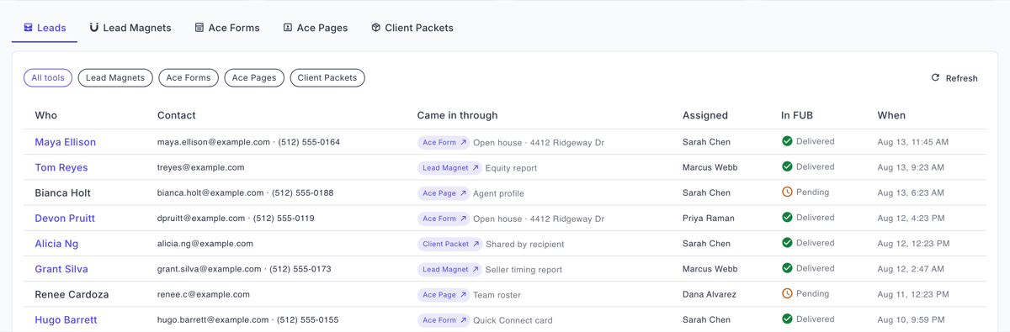The image size is (1010, 332).
Task: Open Hugo Barrett's lead profile
Action: [x=66, y=320]
